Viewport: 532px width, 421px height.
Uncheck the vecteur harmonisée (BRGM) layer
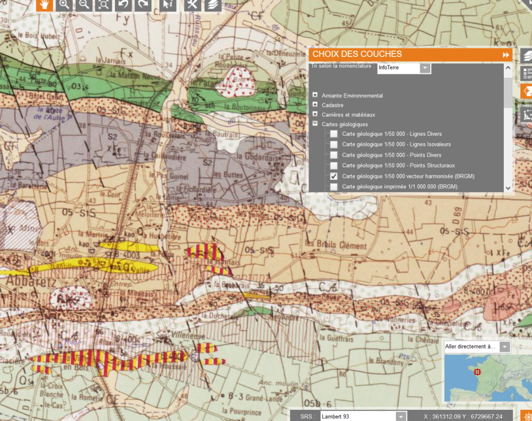tap(334, 176)
